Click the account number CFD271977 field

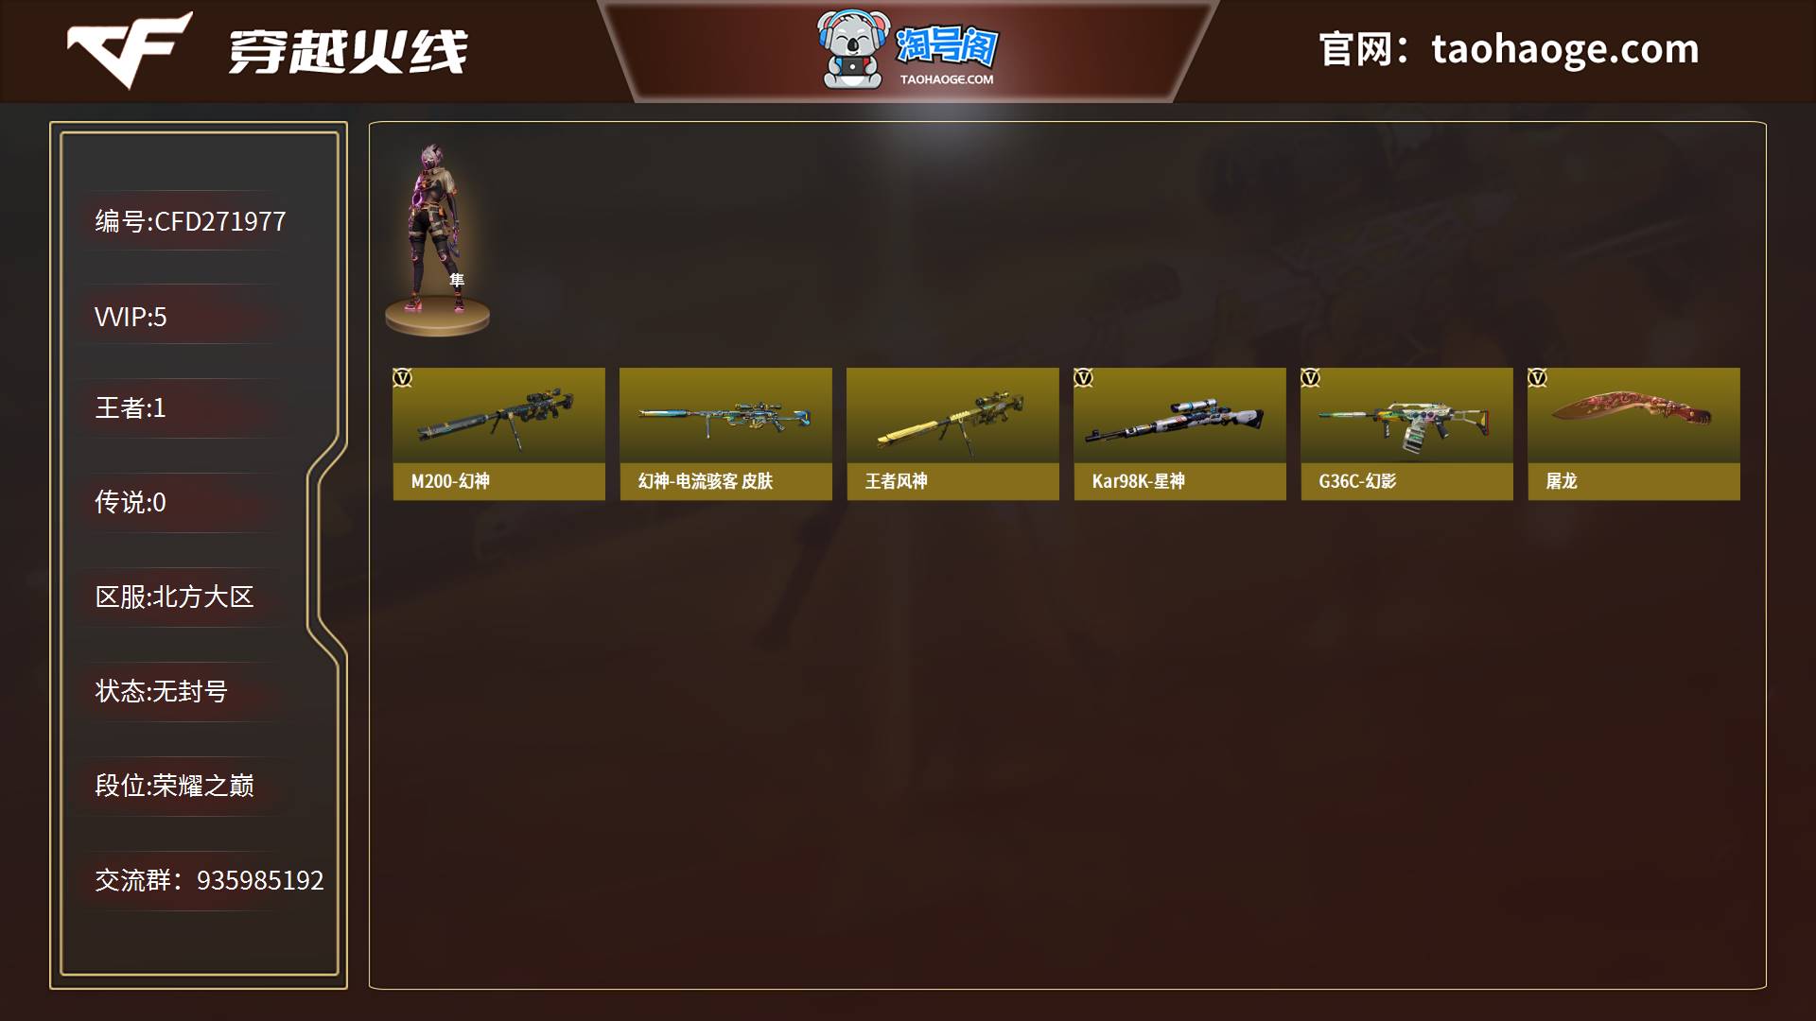pos(190,221)
